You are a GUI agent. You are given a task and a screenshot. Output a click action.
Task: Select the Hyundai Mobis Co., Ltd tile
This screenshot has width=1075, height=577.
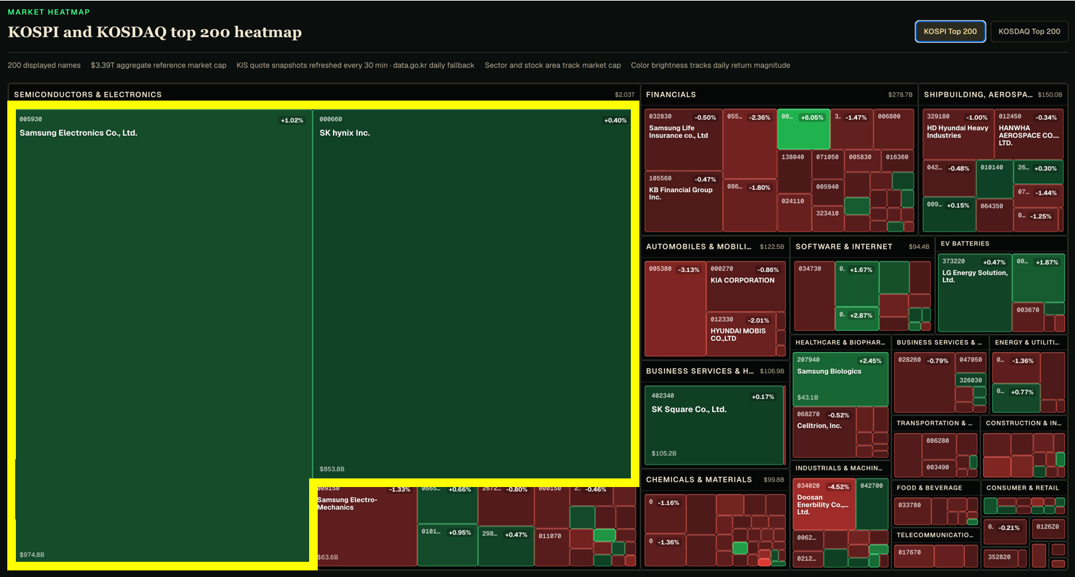[x=741, y=334]
